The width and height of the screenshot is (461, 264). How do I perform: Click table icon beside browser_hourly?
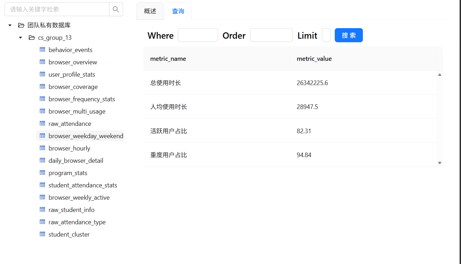tap(42, 148)
